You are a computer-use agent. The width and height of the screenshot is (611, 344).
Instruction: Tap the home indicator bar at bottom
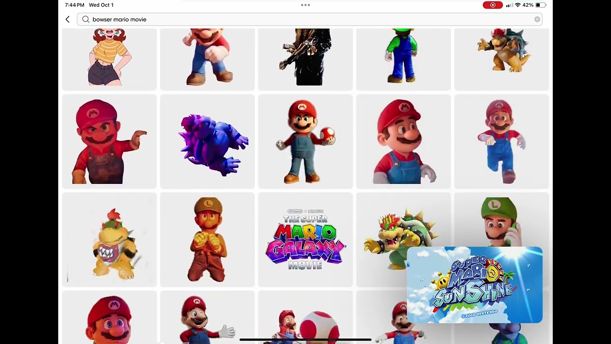(305, 340)
